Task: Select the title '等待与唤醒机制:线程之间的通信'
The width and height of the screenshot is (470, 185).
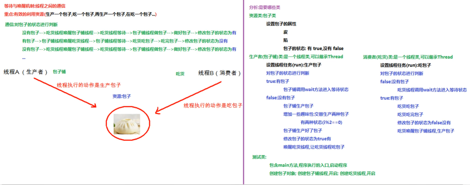Action: (x=35, y=6)
